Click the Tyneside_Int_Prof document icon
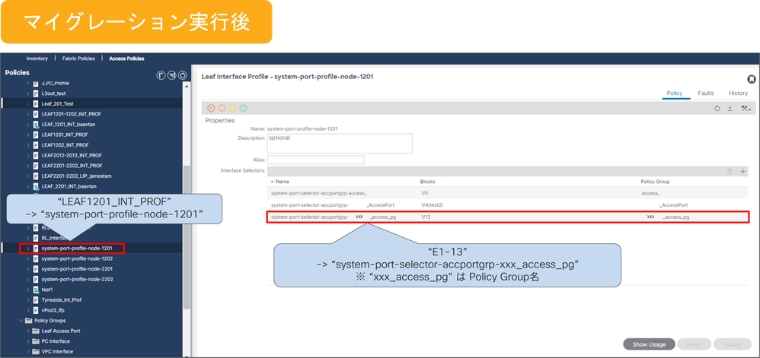This screenshot has height=358, width=760. coord(36,300)
